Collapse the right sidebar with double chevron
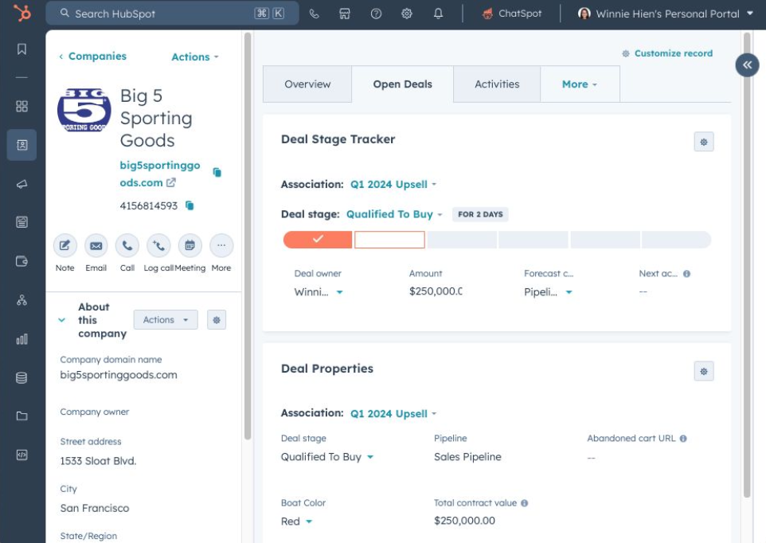 (747, 64)
